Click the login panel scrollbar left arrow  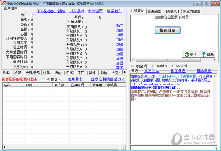pyautogui.click(x=133, y=60)
